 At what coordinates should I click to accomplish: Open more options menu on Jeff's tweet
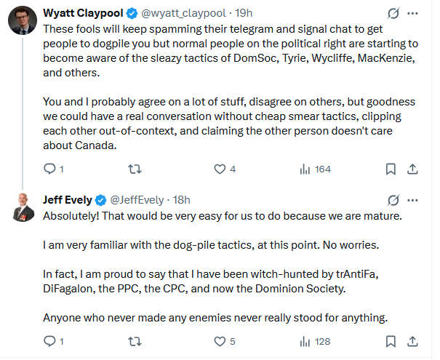412,199
